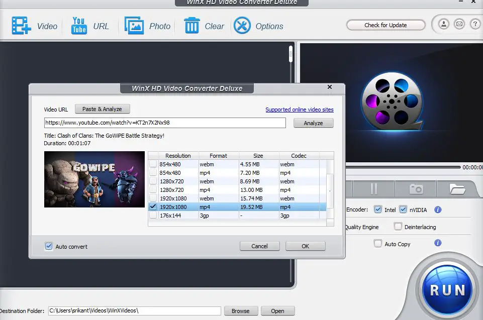Click OK in the dialog
The image size is (483, 320).
[x=305, y=246]
